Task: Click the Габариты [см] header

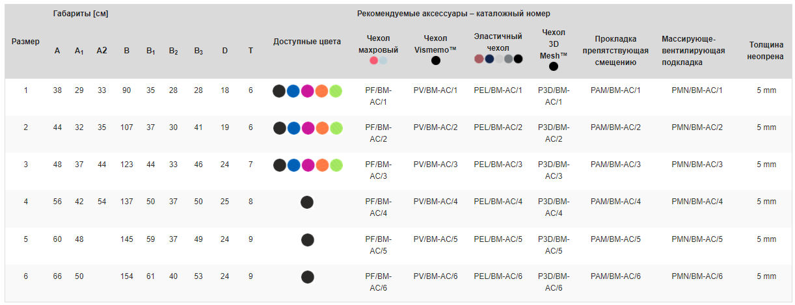Action: pos(81,14)
